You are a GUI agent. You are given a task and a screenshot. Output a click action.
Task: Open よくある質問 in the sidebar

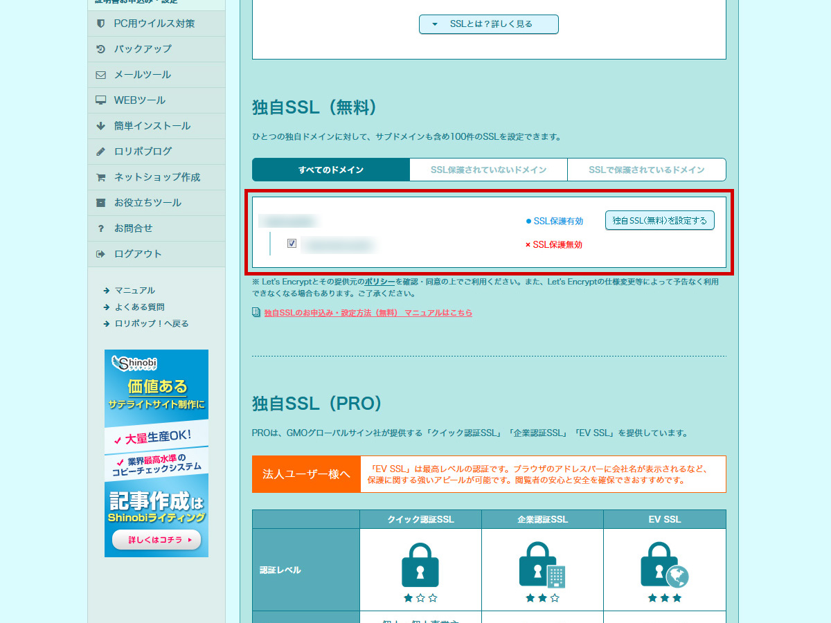[139, 307]
